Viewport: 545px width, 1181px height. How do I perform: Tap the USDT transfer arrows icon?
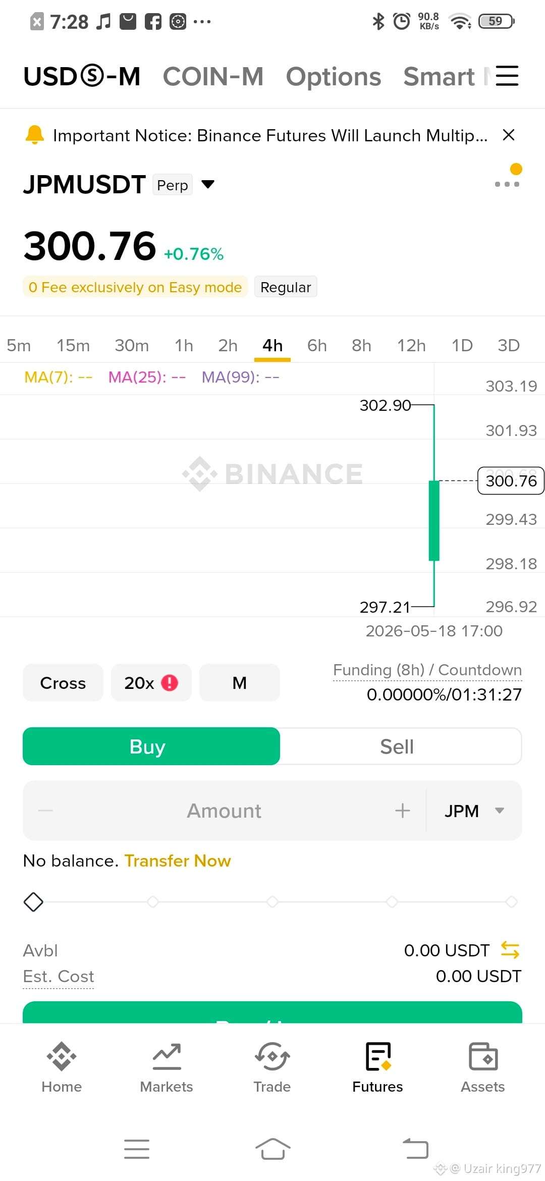pyautogui.click(x=510, y=950)
